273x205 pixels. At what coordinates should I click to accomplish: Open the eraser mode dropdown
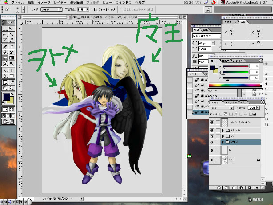(52, 10)
